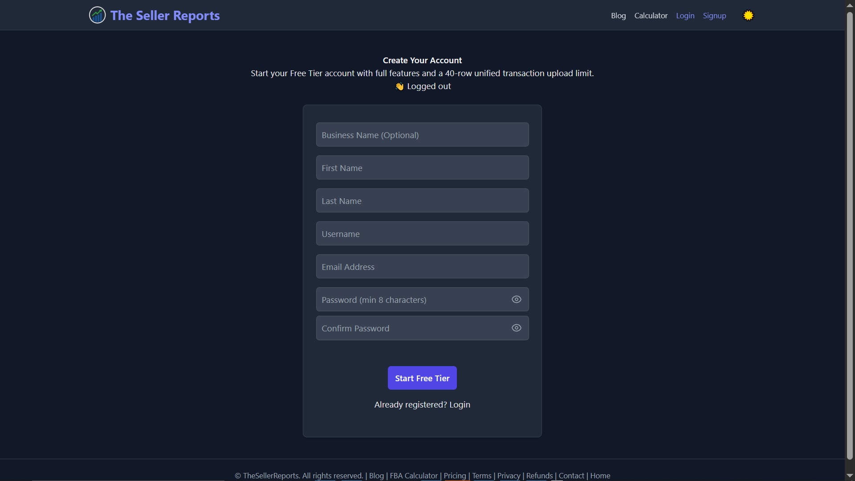Image resolution: width=855 pixels, height=481 pixels.
Task: Submit the form with Start Free Tier
Action: point(422,378)
